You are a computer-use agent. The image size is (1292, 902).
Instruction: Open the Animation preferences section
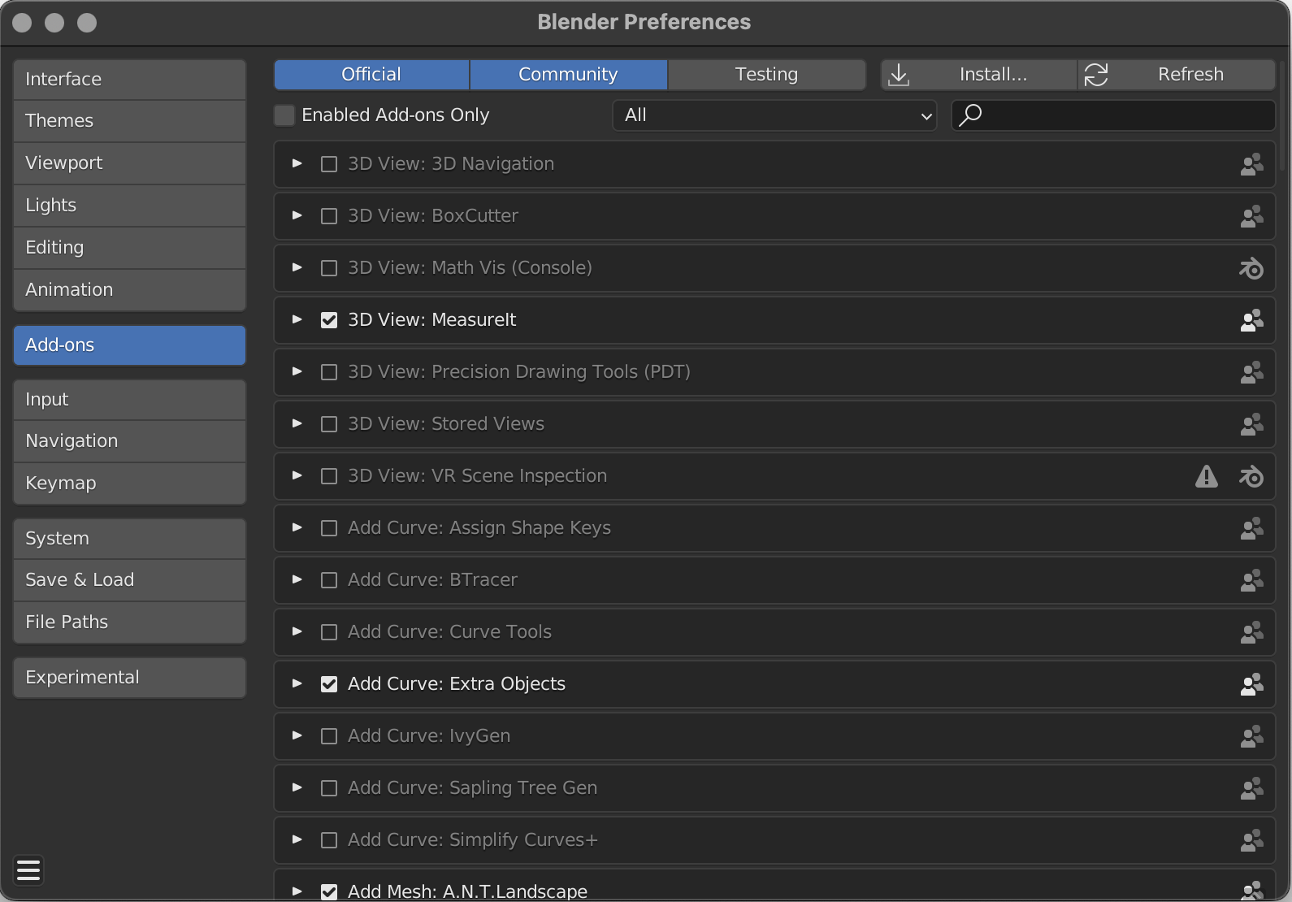[130, 290]
